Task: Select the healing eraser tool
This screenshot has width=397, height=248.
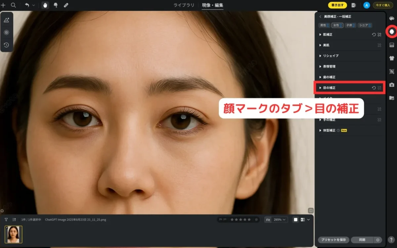Action: (66, 5)
